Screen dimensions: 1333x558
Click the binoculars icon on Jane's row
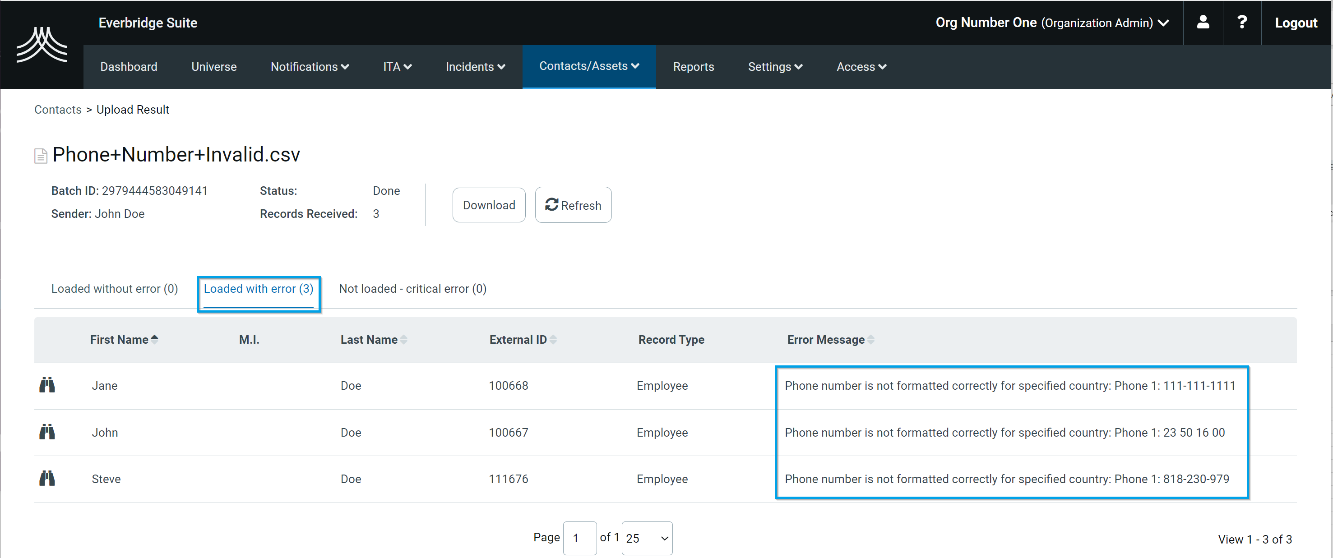tap(46, 385)
